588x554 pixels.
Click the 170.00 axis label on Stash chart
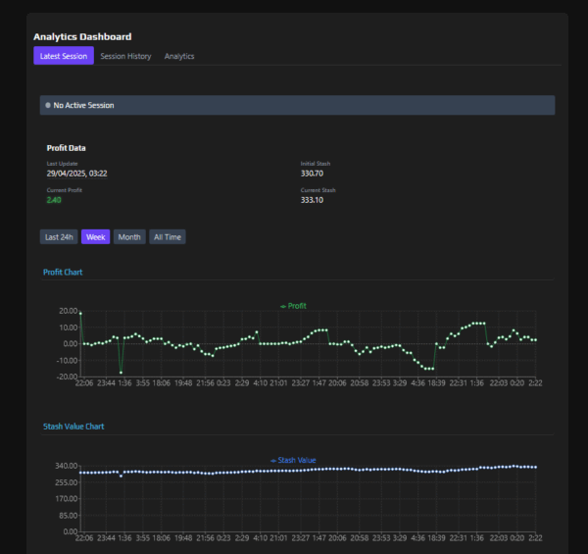pyautogui.click(x=67, y=499)
